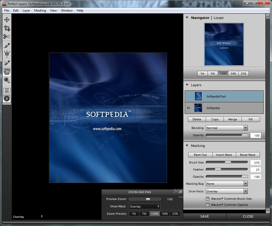Open the Edit menu
This screenshot has width=272, height=226.
(x=16, y=11)
